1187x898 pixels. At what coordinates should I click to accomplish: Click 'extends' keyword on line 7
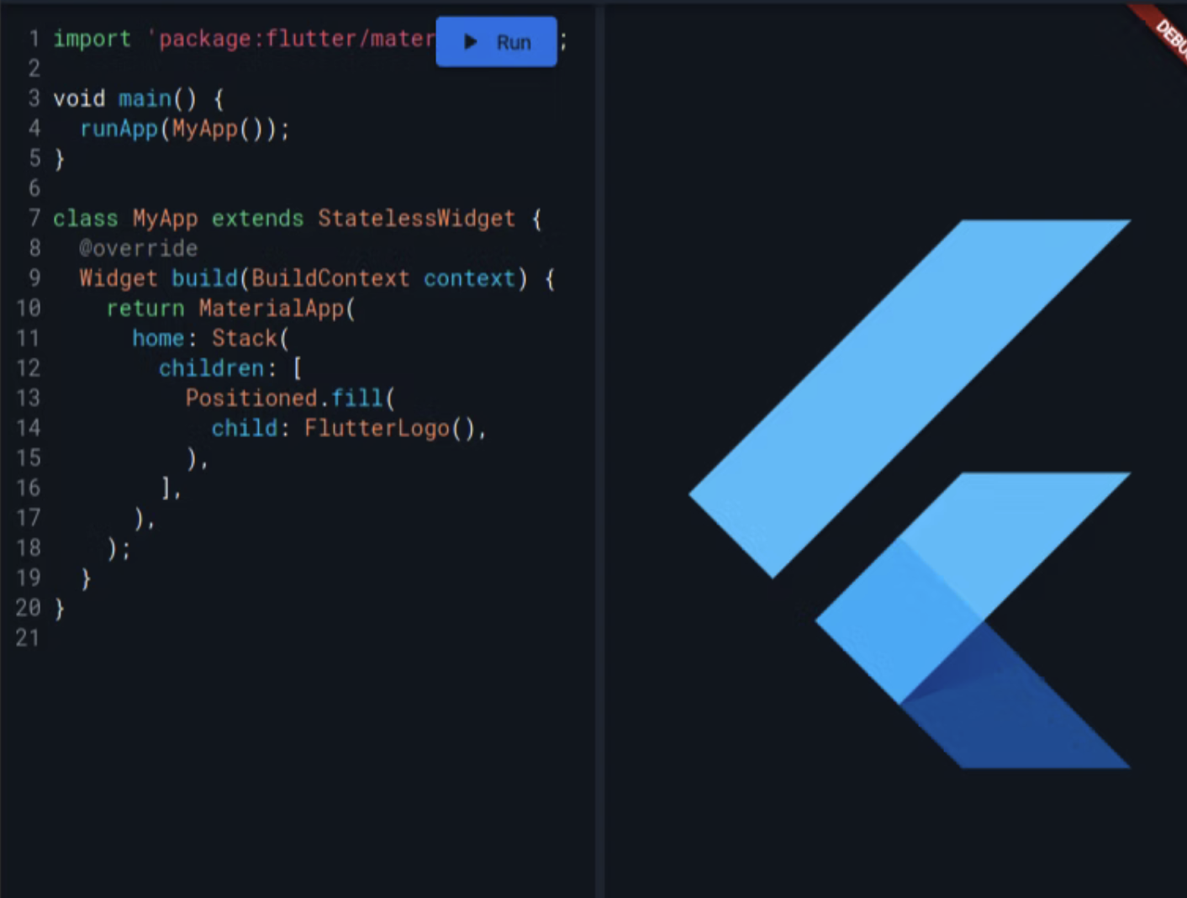tap(257, 219)
